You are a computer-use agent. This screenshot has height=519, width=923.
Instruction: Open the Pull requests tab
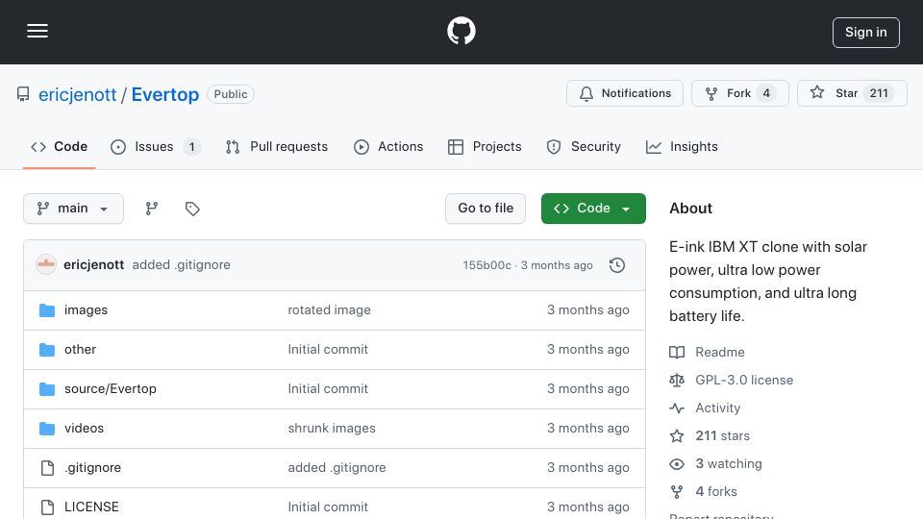[276, 146]
